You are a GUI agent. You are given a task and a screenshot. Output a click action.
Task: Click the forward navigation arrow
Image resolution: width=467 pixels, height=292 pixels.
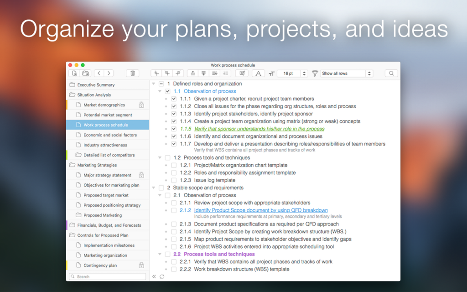(109, 73)
